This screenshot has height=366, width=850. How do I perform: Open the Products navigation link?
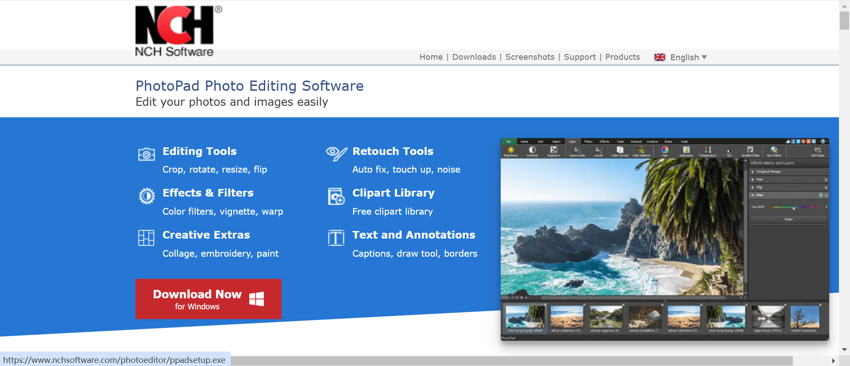(622, 57)
